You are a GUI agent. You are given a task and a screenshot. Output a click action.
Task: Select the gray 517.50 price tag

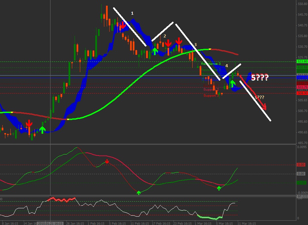pyautogui.click(x=302, y=75)
